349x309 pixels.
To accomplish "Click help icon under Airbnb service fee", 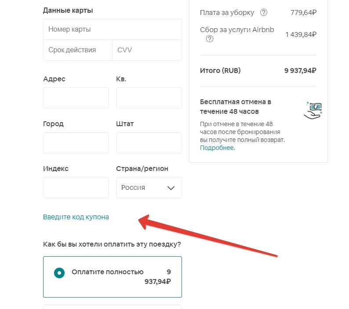I will 210,39.
